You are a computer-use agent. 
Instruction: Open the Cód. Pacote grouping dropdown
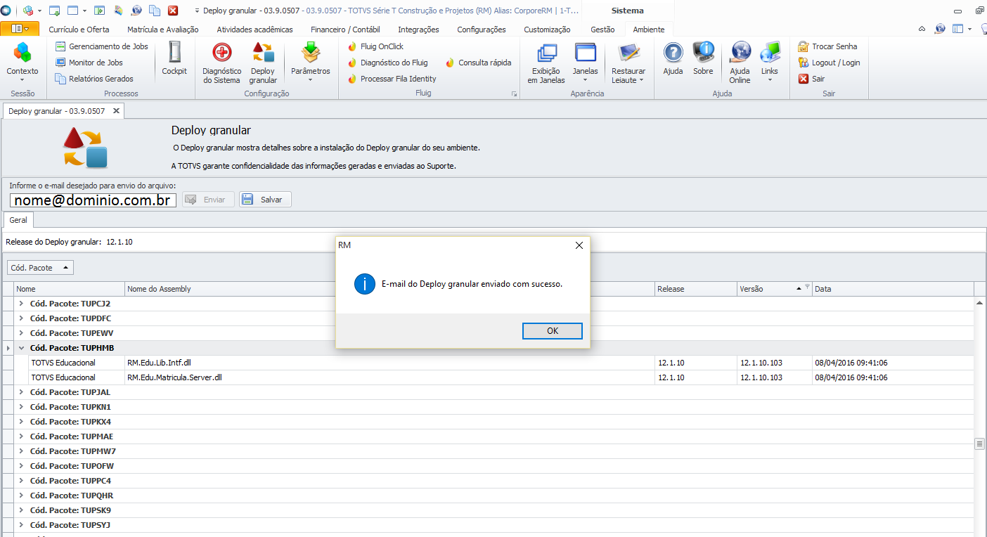(40, 267)
